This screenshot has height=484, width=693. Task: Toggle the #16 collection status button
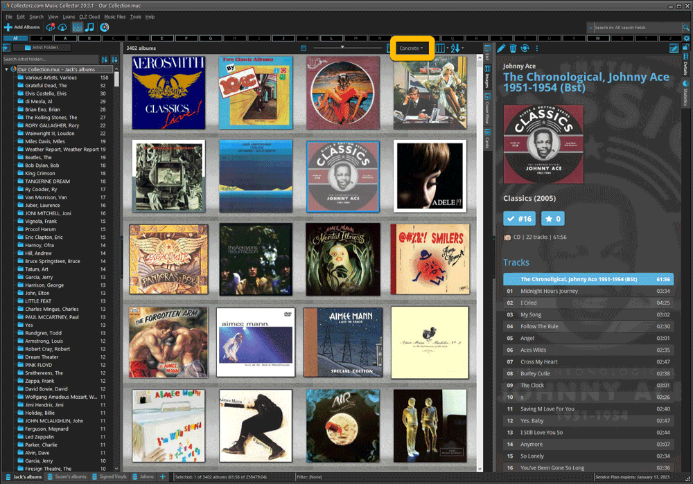(519, 219)
